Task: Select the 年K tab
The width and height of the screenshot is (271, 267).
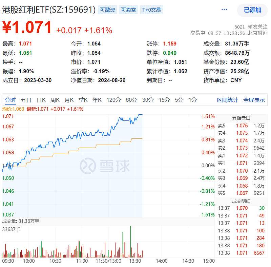Action: click(97, 100)
